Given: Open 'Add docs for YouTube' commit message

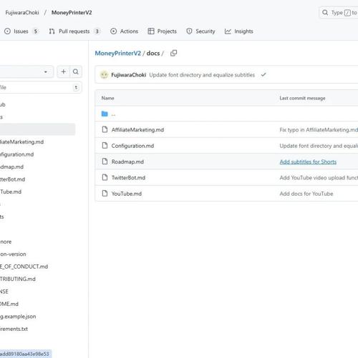Looking at the screenshot, I should (x=306, y=194).
